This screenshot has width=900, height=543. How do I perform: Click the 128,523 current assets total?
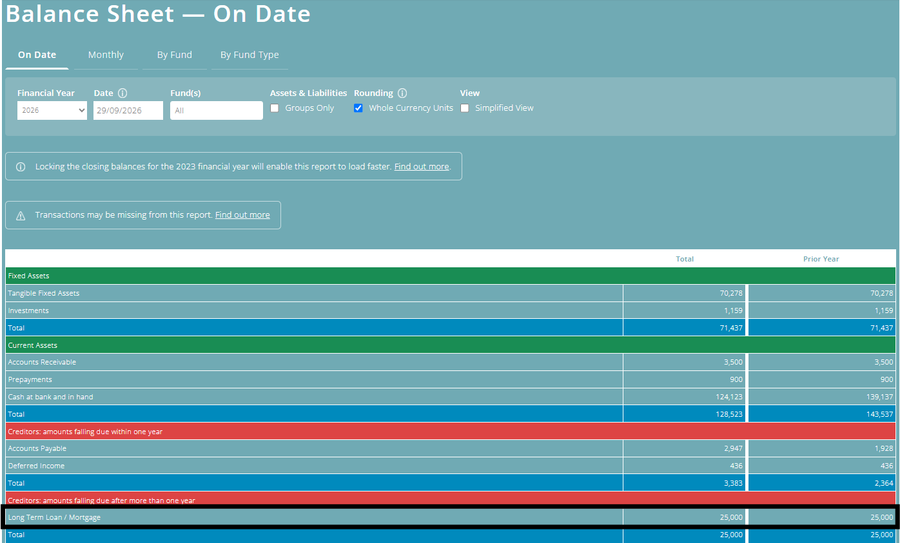point(729,414)
